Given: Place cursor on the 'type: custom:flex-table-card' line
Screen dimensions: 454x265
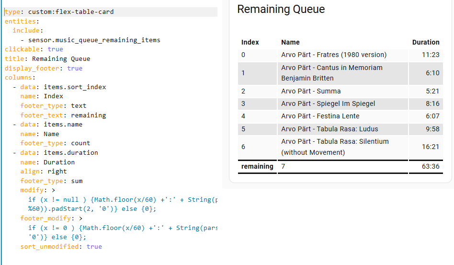Looking at the screenshot, I should (59, 12).
